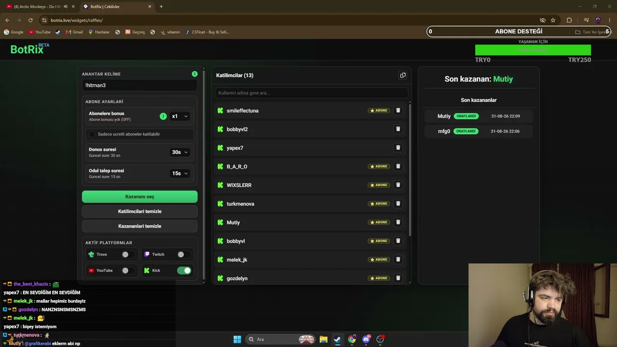Remove bobbyvl2 using the trash icon
Viewport: 617px width, 347px height.
click(x=398, y=129)
